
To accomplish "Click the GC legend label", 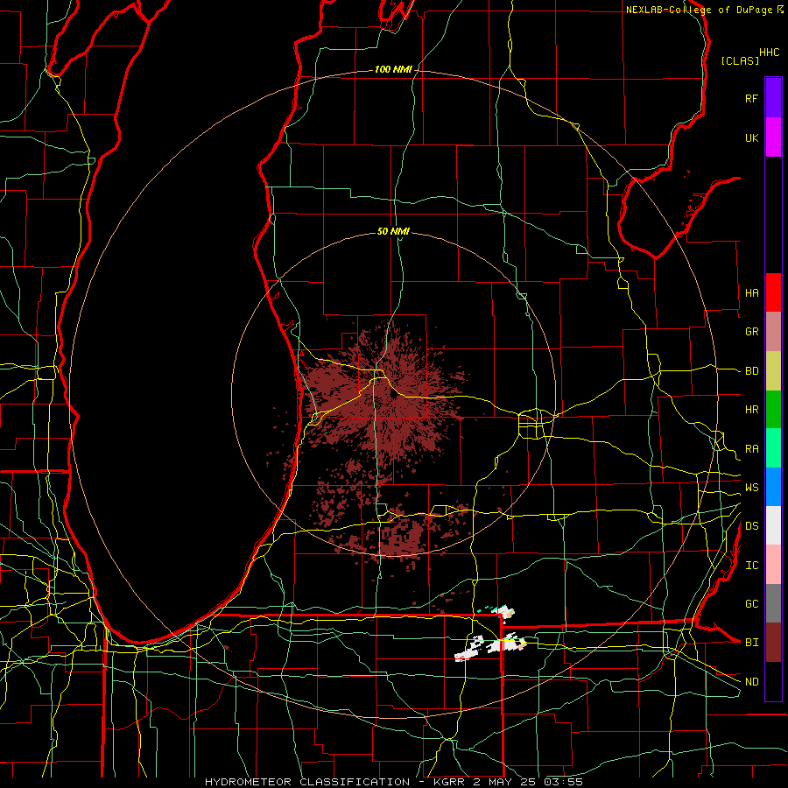I will tap(751, 603).
